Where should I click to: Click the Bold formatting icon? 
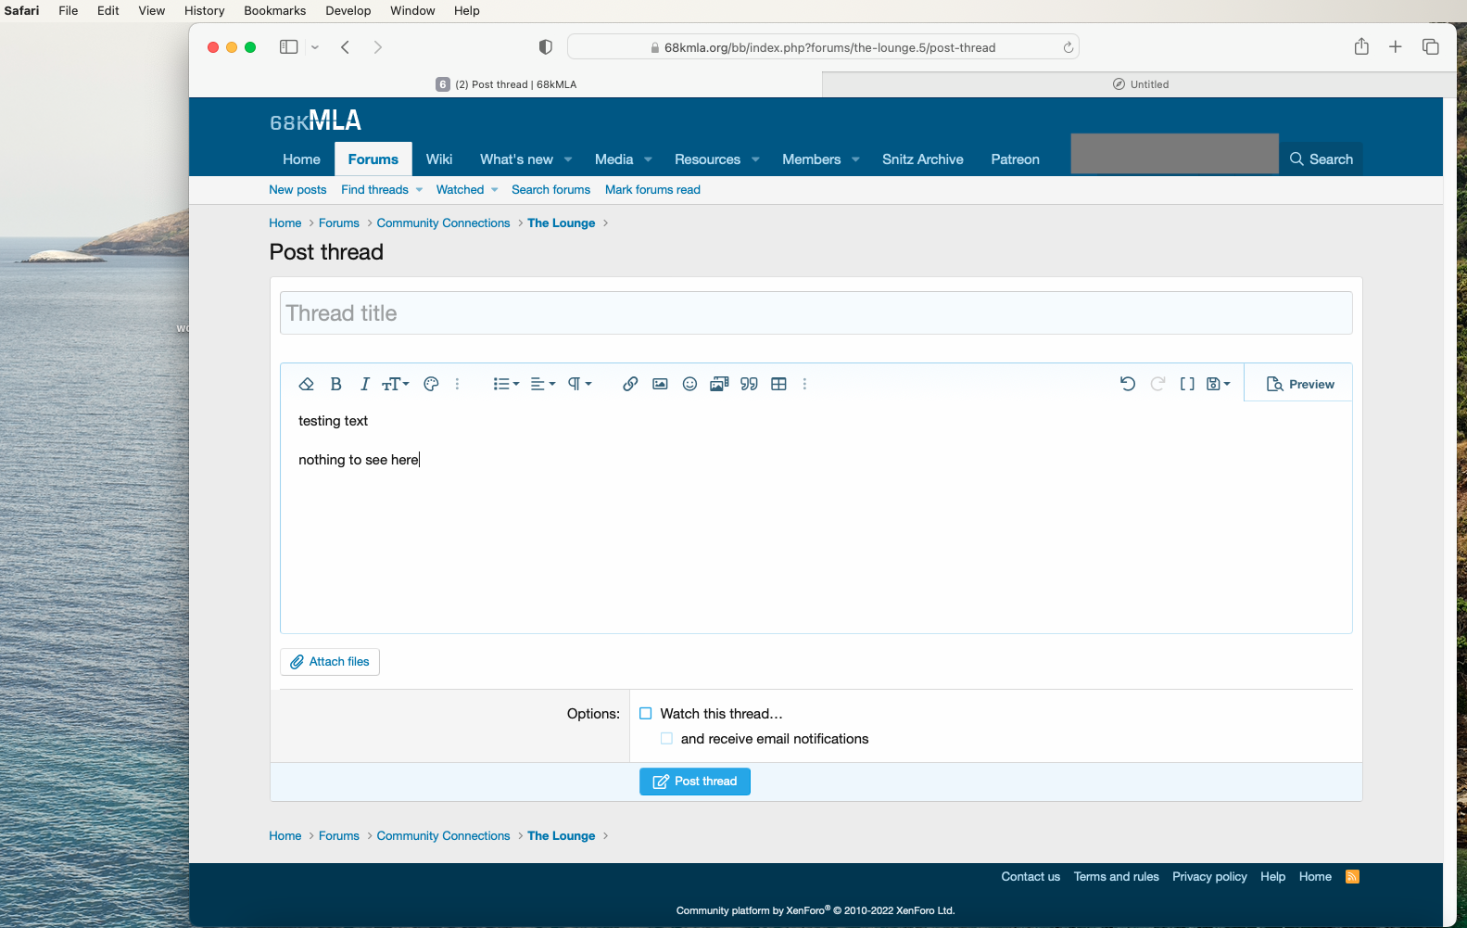(x=336, y=384)
